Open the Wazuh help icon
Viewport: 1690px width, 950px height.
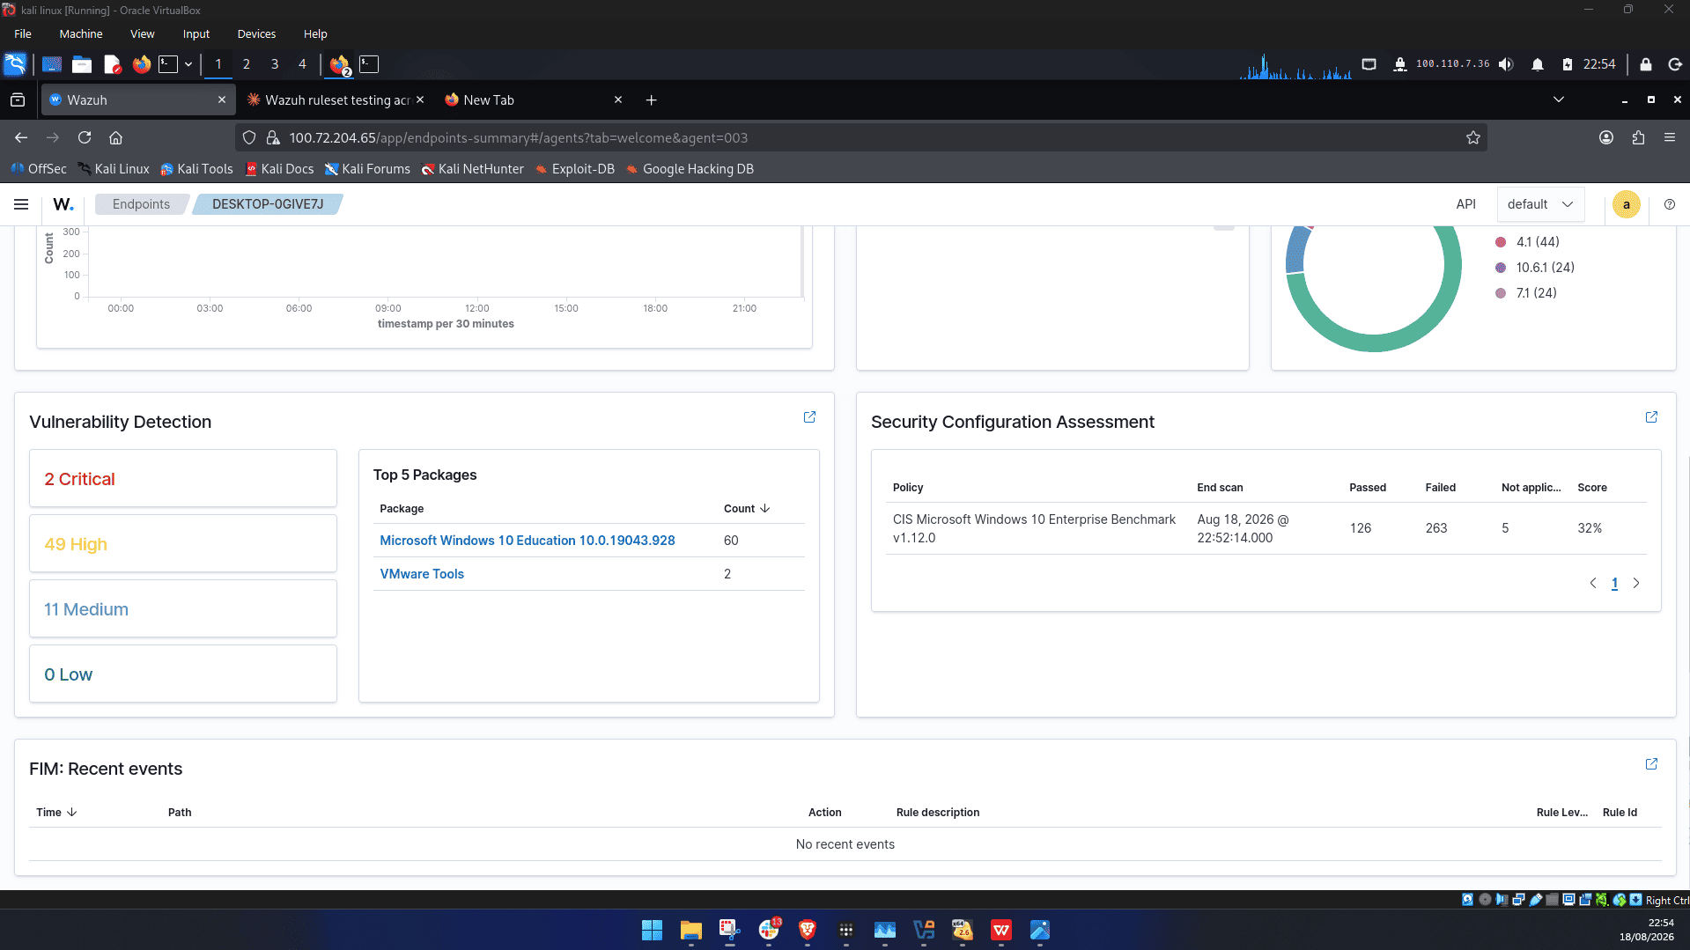(1670, 204)
